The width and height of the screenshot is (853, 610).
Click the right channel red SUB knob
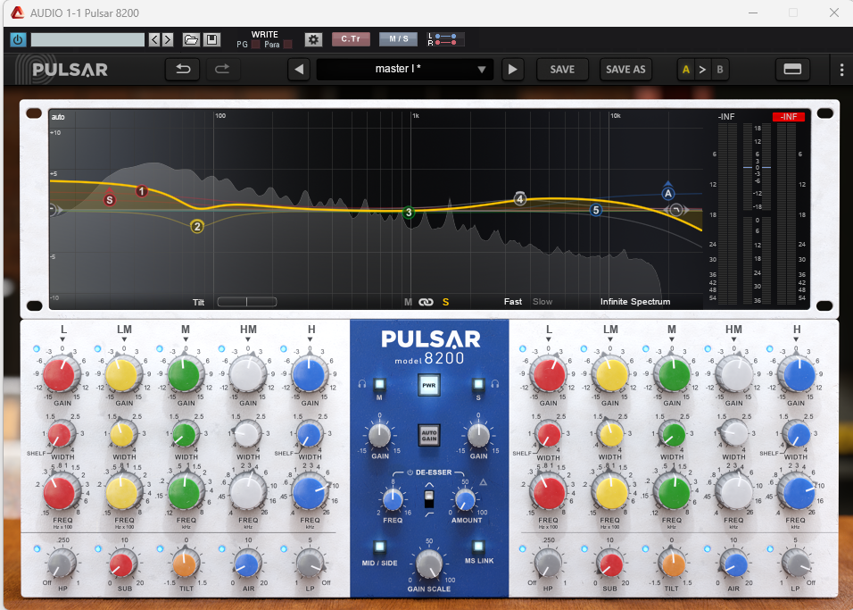point(609,564)
